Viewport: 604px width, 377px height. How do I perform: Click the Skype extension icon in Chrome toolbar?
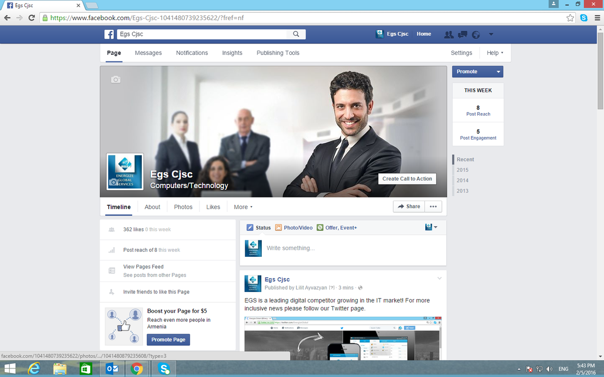click(x=584, y=18)
